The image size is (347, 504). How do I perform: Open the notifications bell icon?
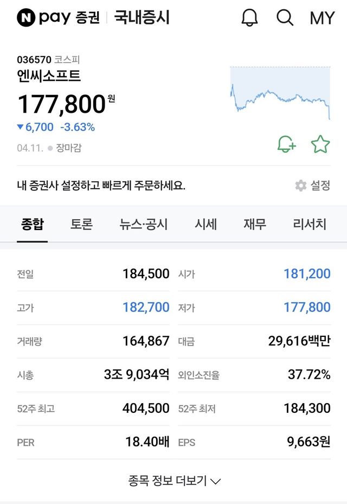(249, 18)
